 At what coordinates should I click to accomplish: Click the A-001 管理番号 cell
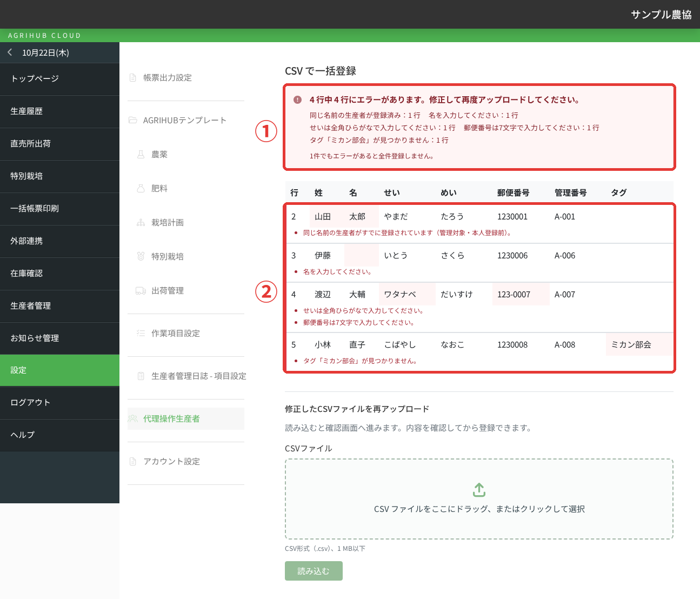click(577, 217)
